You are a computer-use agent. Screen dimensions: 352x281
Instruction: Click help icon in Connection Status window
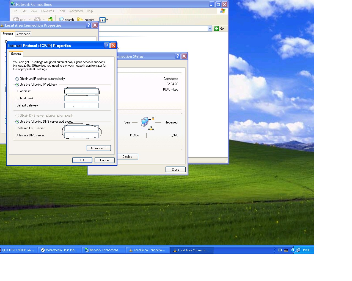point(178,56)
